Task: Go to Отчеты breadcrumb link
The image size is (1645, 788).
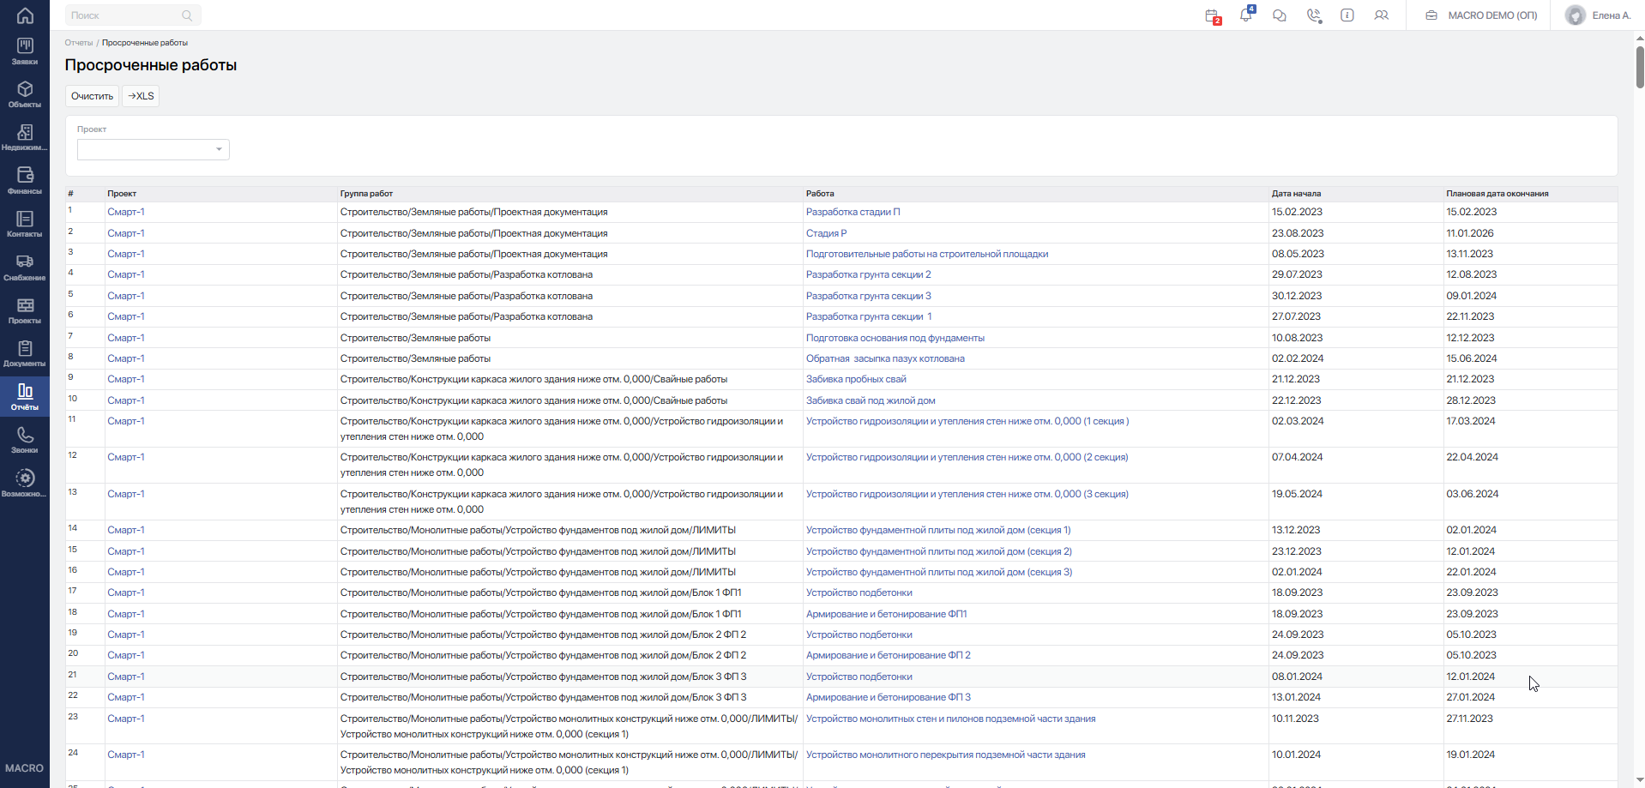Action: click(79, 43)
